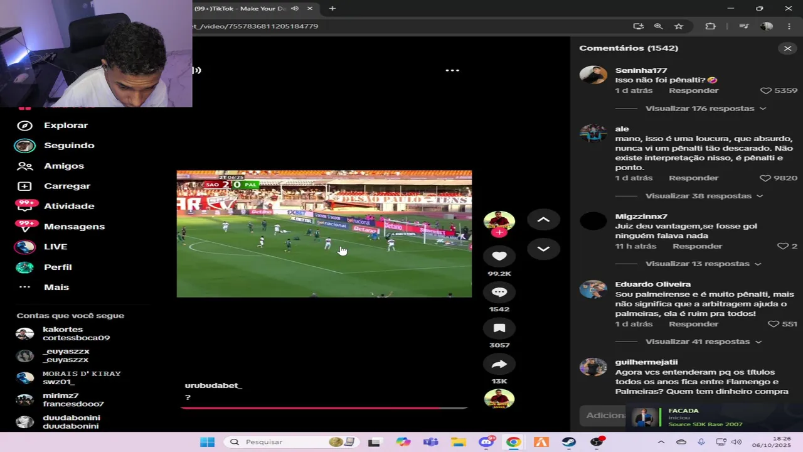The image size is (803, 452).
Task: Expand 41 respostas under Eduardo Oliveira
Action: 703,342
